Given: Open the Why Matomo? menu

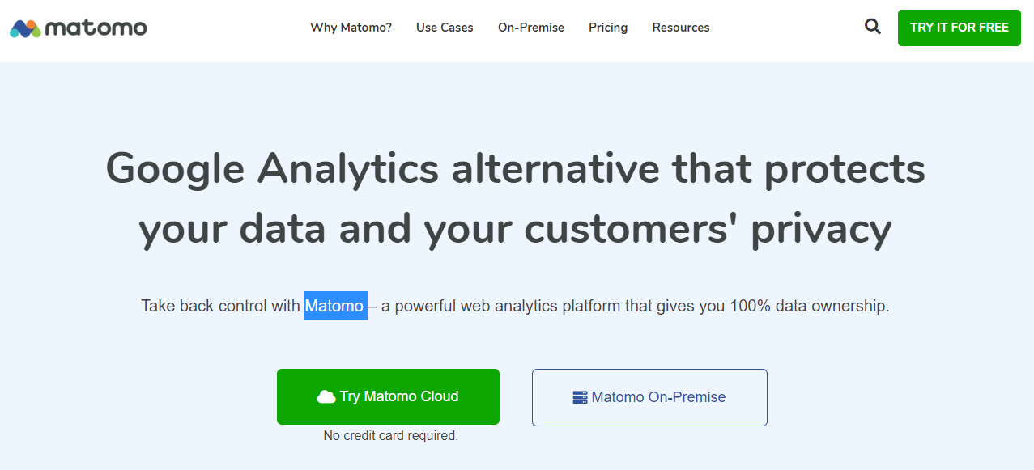Looking at the screenshot, I should (x=351, y=28).
